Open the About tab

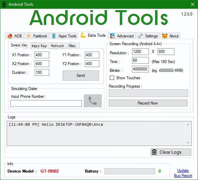170,36
